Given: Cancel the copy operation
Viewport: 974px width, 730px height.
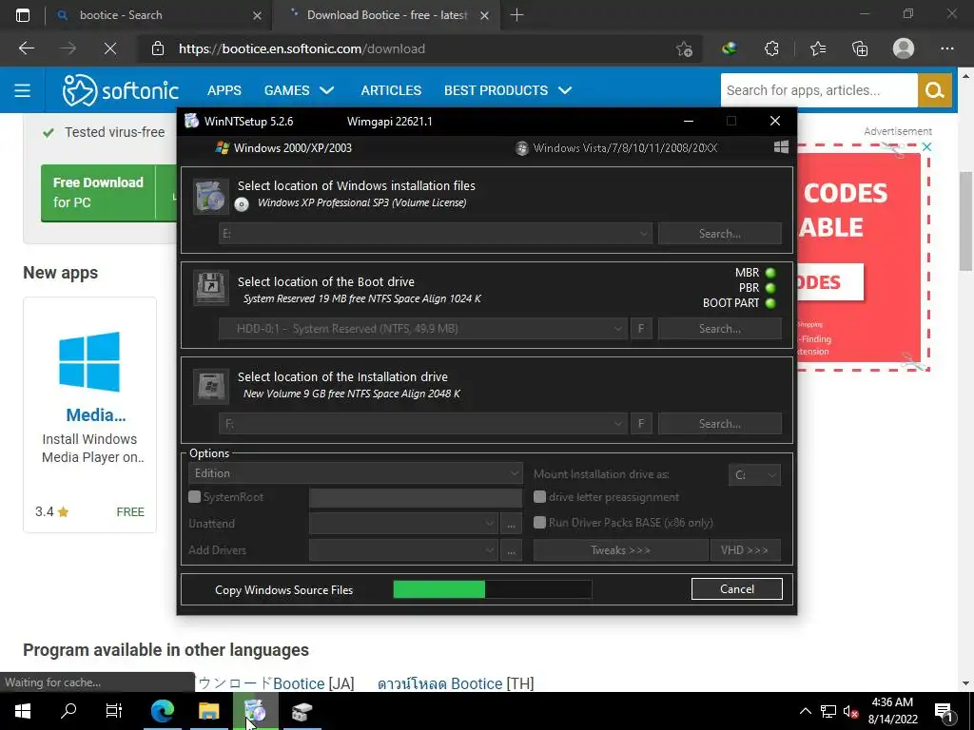Looking at the screenshot, I should click(737, 589).
